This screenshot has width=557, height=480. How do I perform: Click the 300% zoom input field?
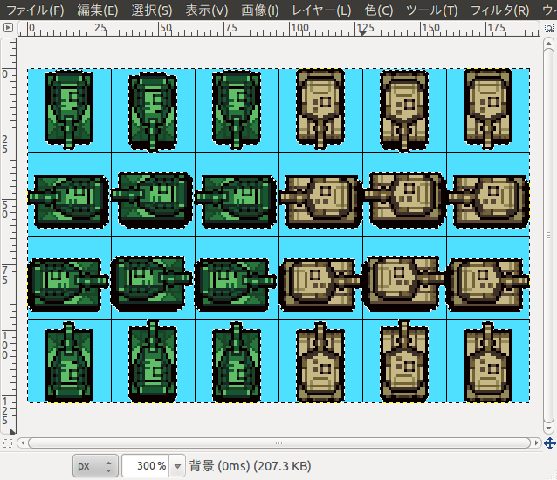coord(147,466)
